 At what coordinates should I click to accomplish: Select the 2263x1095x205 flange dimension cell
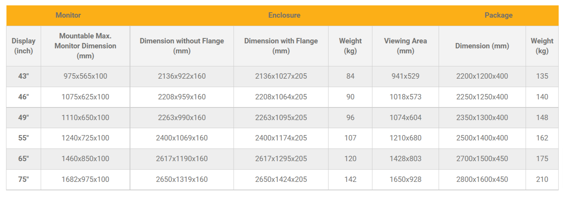[x=281, y=117]
